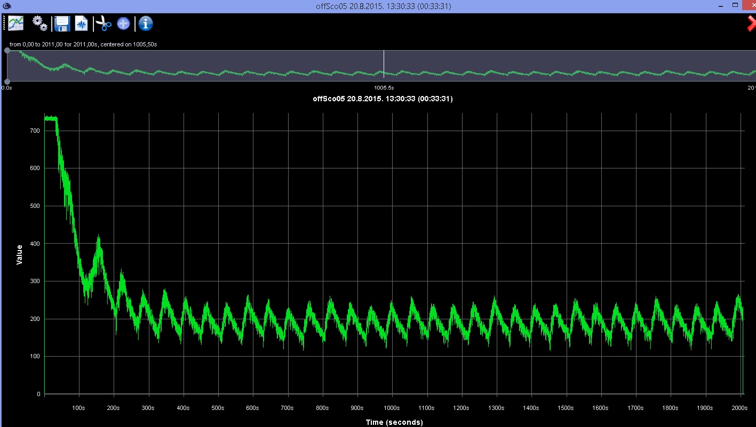Click the window title bar text
This screenshot has height=427, width=756.
point(383,6)
